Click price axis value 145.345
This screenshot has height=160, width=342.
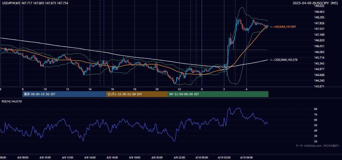(319, 63)
